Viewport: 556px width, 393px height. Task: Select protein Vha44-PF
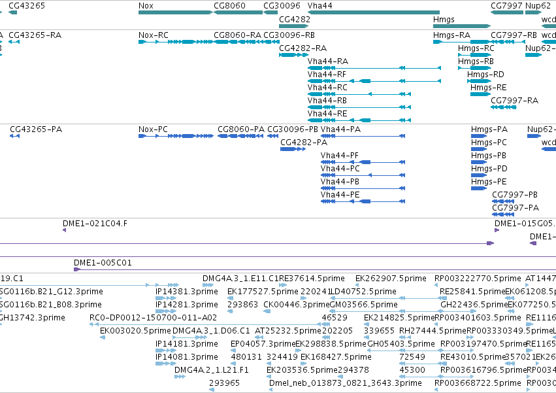tap(363, 162)
